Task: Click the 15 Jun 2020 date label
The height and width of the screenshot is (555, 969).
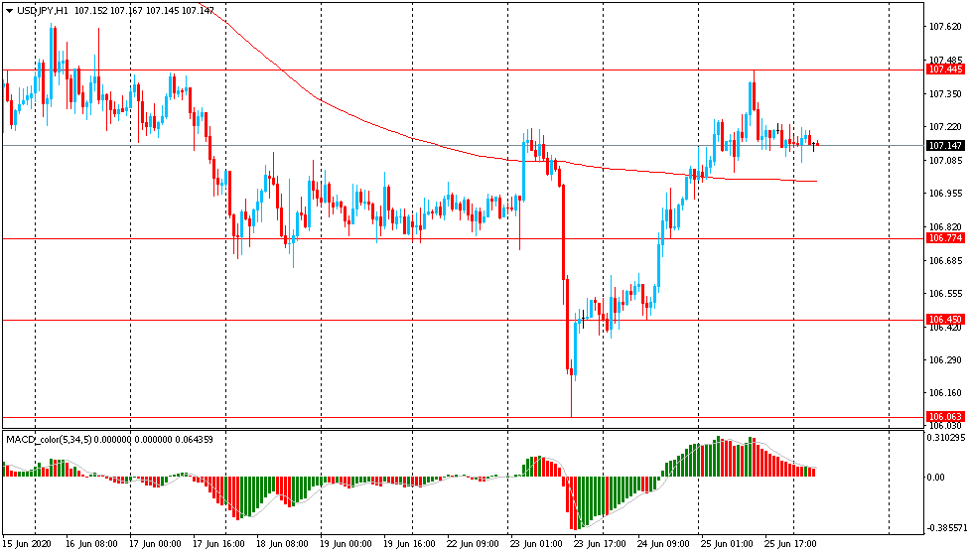Action: (27, 544)
